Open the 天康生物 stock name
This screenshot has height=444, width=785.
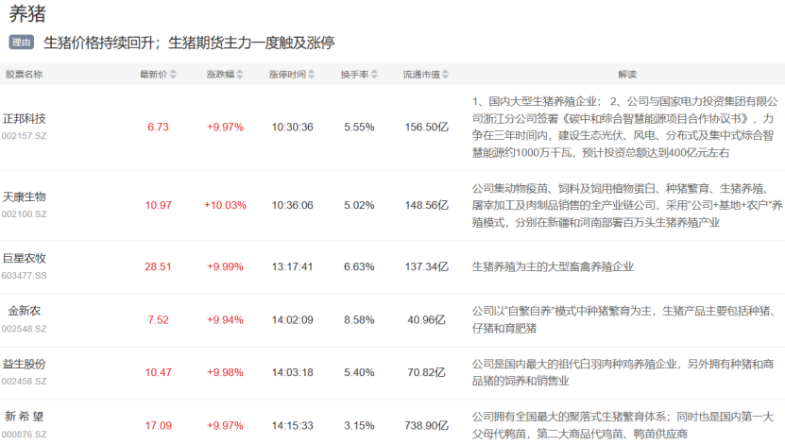point(24,196)
